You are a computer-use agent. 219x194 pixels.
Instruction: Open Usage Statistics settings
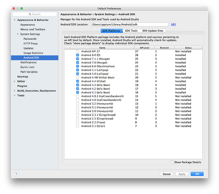pyautogui.click(x=33, y=53)
